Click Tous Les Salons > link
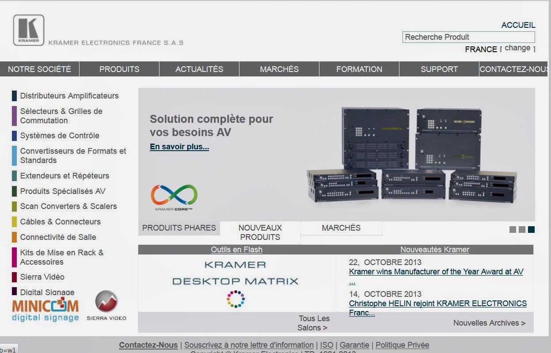This screenshot has width=551, height=353. click(313, 323)
